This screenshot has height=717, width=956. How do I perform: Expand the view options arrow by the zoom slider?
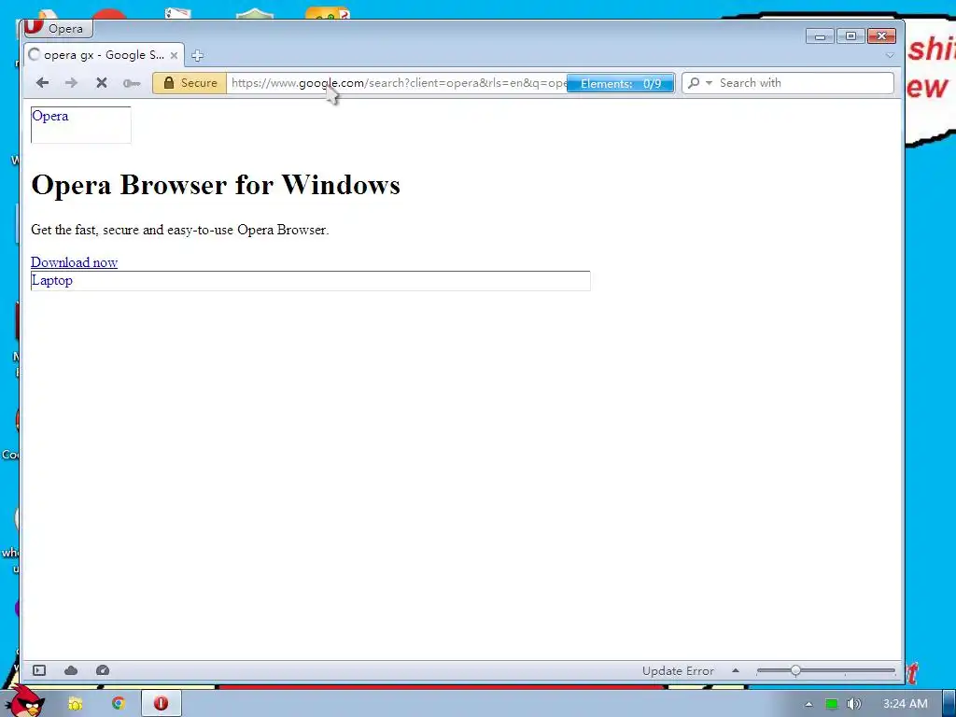(736, 670)
